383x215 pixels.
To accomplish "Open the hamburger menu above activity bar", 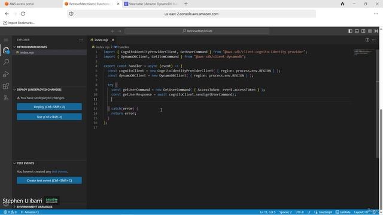I will 6,40.
